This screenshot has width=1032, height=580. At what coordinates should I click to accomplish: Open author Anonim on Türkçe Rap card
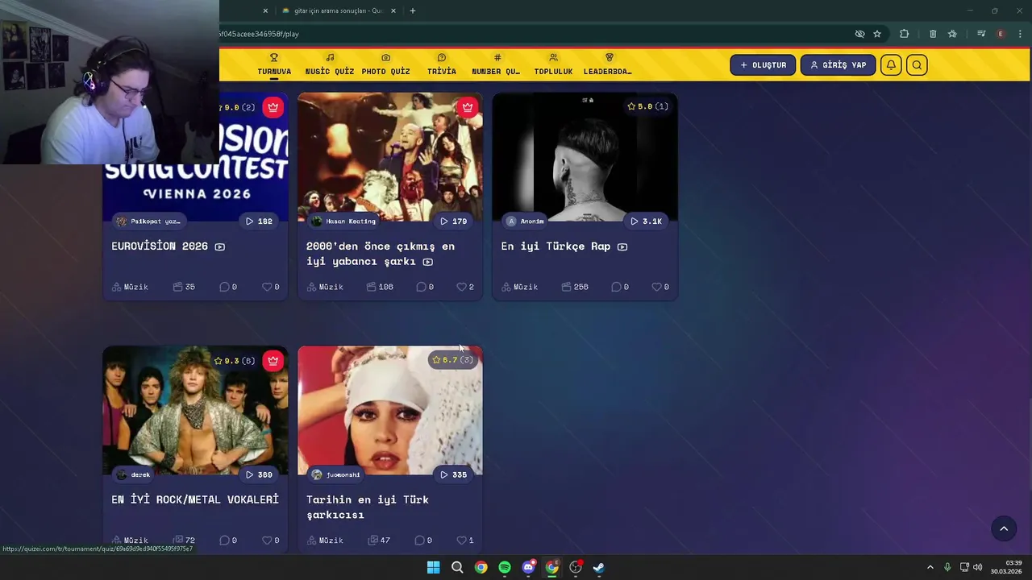525,221
